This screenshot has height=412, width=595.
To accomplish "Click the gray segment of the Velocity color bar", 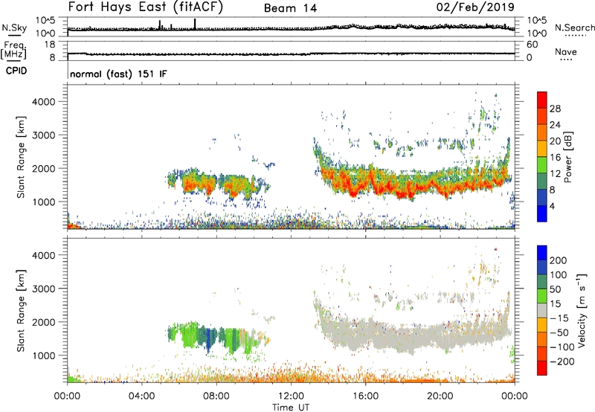I will click(x=542, y=311).
